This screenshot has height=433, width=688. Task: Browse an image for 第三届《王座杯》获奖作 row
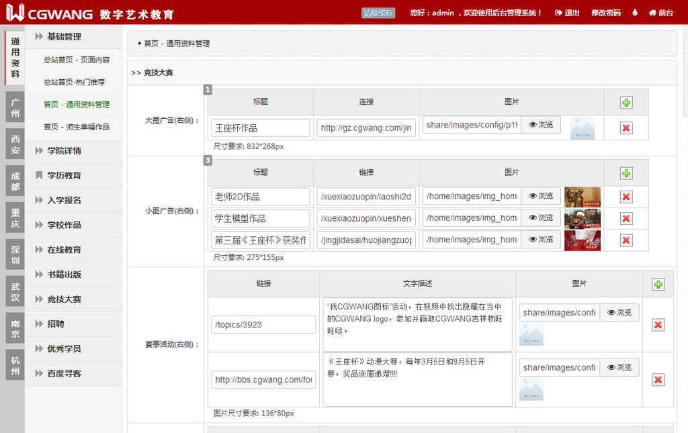coord(541,240)
